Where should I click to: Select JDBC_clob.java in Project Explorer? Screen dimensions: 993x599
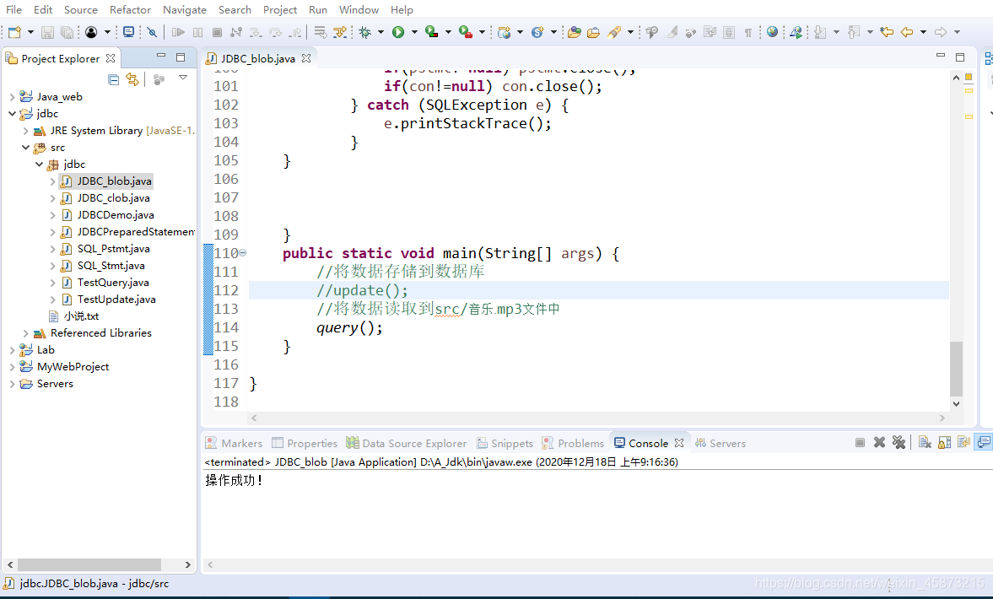113,198
